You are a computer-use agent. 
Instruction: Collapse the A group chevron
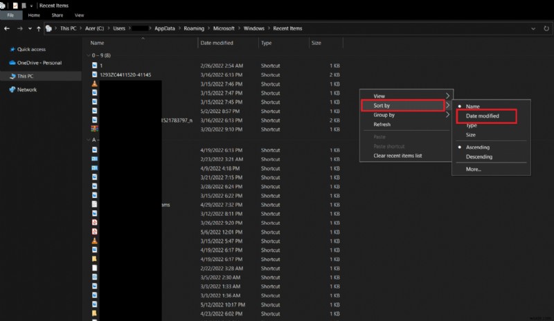click(x=89, y=140)
